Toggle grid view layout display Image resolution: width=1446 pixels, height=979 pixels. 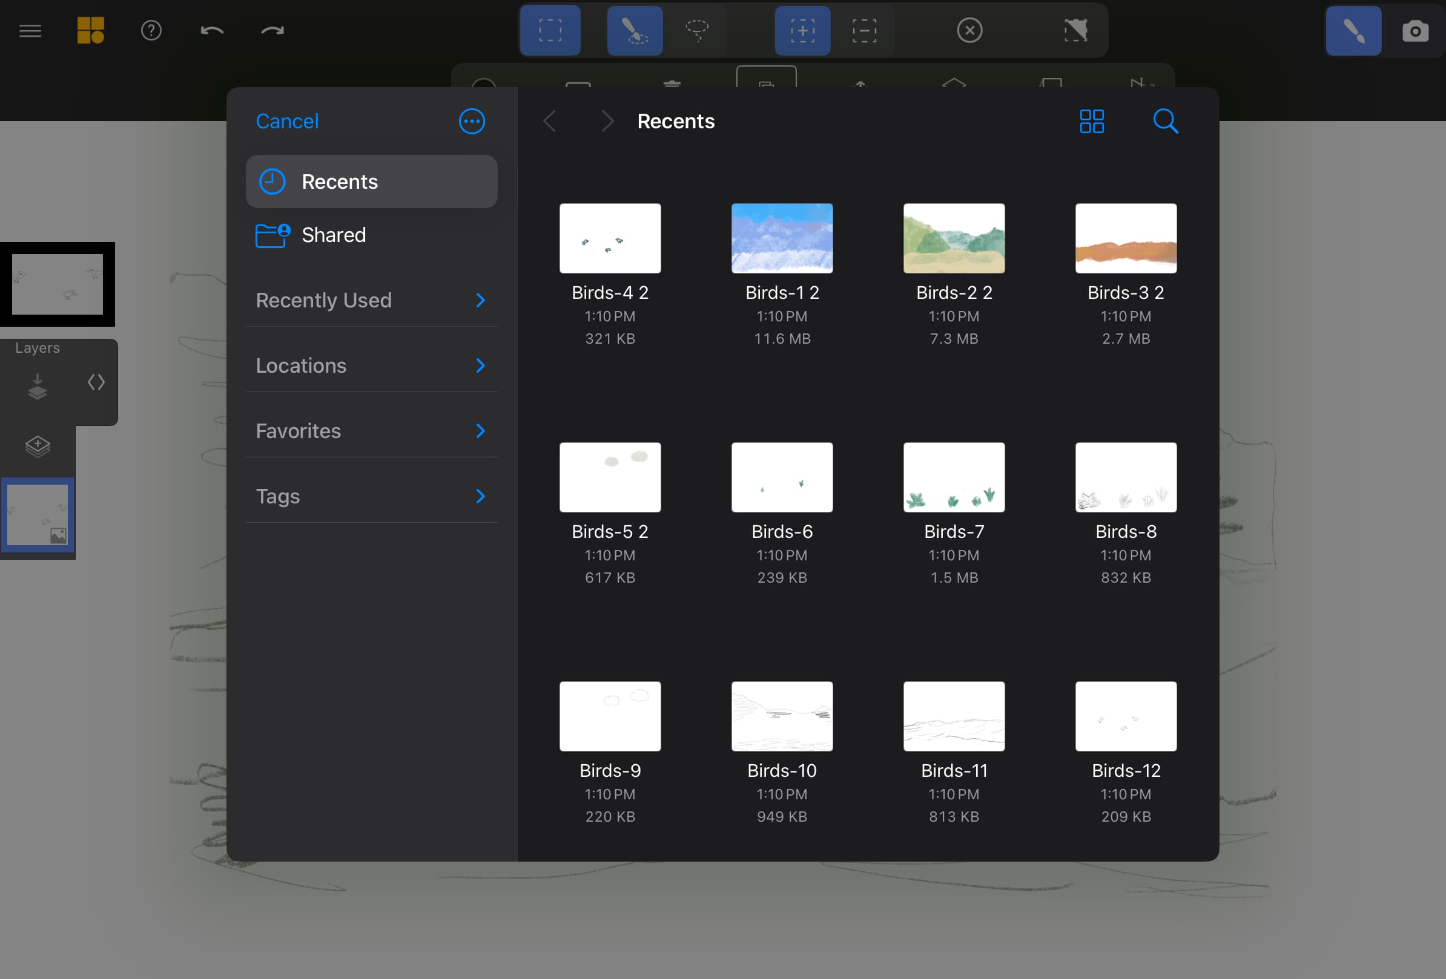(1091, 121)
